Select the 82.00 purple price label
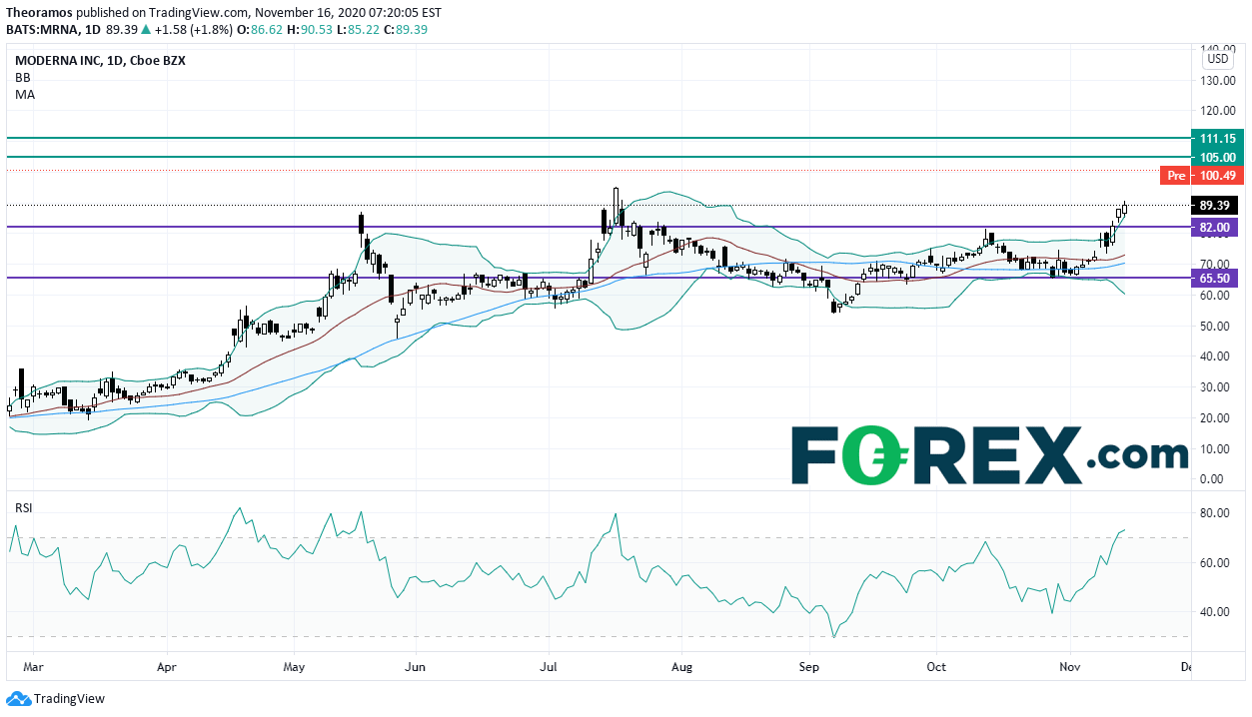This screenshot has height=717, width=1252. (x=1216, y=228)
